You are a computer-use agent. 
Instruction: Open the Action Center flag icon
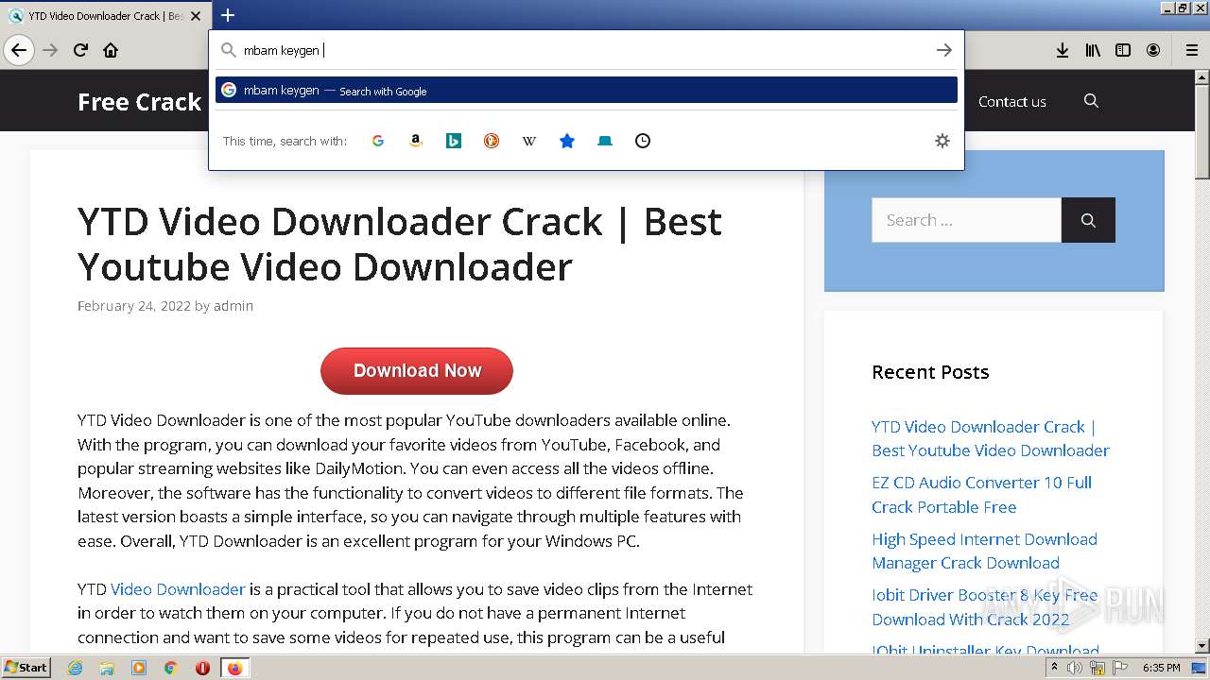(x=1120, y=668)
